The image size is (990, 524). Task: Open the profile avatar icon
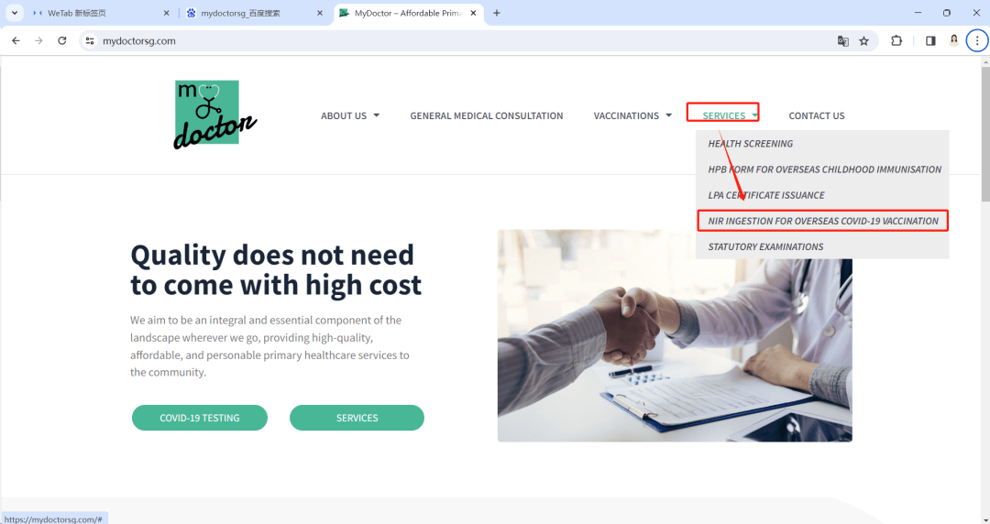click(954, 41)
